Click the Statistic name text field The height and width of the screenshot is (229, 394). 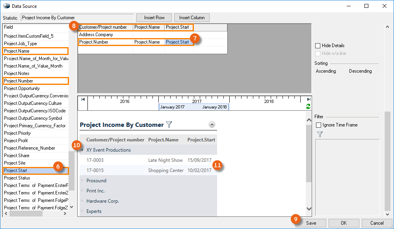(x=77, y=18)
